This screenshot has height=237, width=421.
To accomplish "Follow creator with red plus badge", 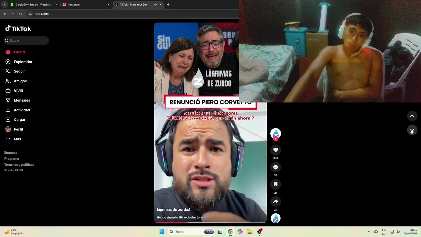I will click(x=276, y=139).
